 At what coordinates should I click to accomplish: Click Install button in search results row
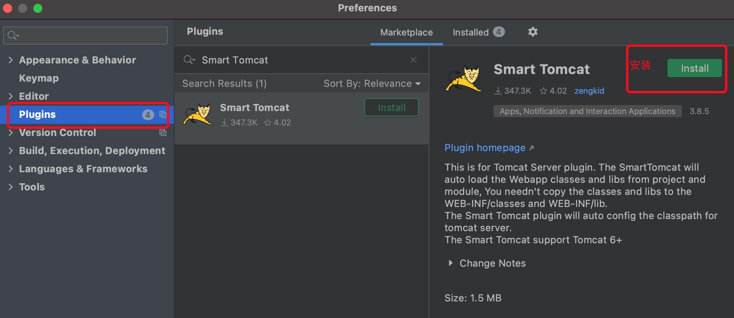[x=391, y=108]
